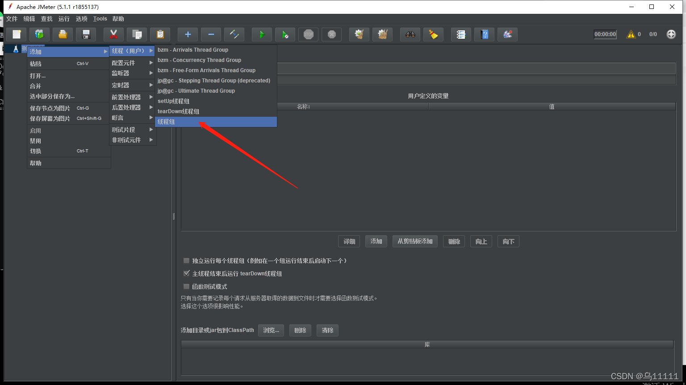The image size is (686, 385).
Task: Click the Shutdown test icon
Action: coord(332,34)
